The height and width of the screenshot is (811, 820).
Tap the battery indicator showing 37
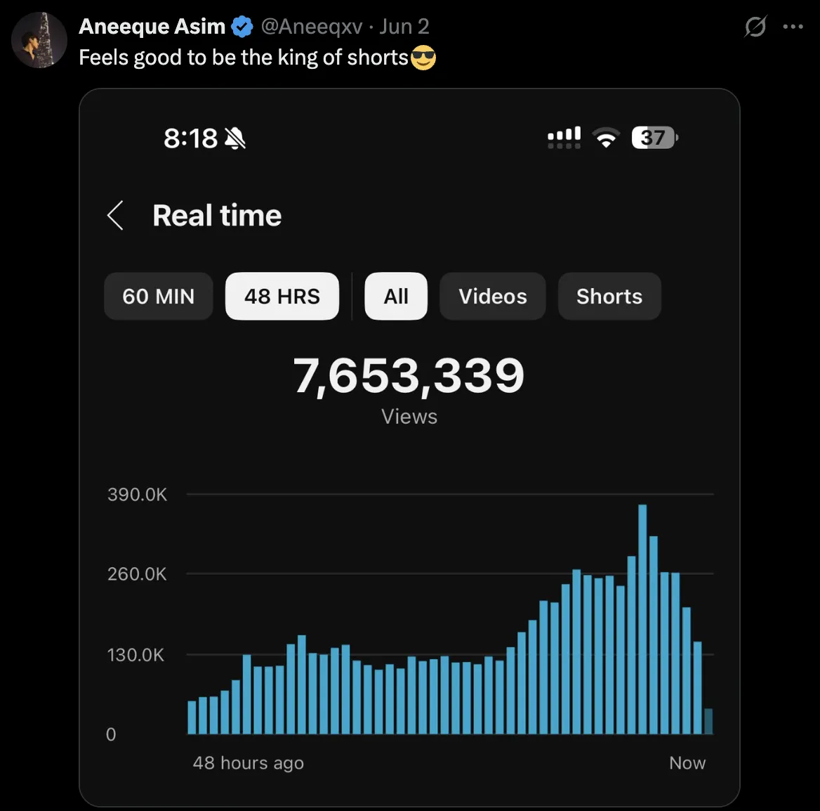(654, 138)
